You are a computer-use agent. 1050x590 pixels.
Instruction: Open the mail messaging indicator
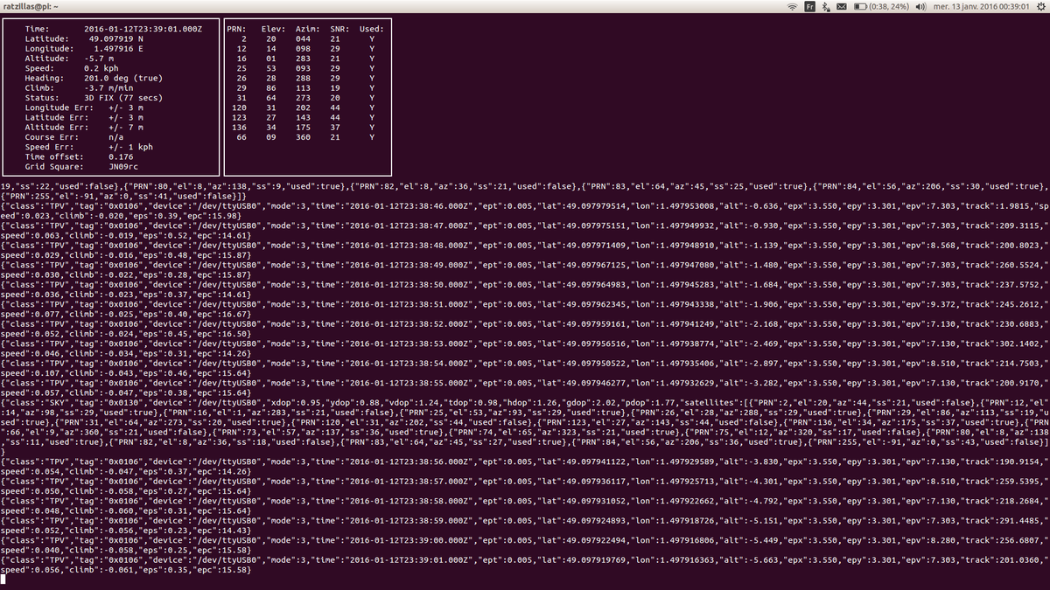tap(841, 6)
